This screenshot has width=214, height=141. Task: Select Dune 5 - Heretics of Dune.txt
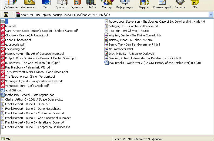35,122
